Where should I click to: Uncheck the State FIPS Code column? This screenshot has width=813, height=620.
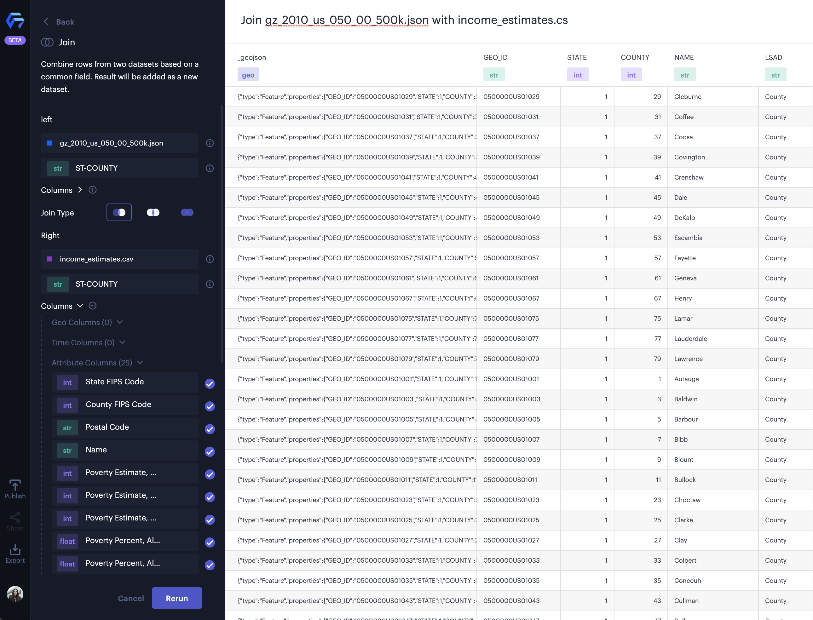pos(210,384)
